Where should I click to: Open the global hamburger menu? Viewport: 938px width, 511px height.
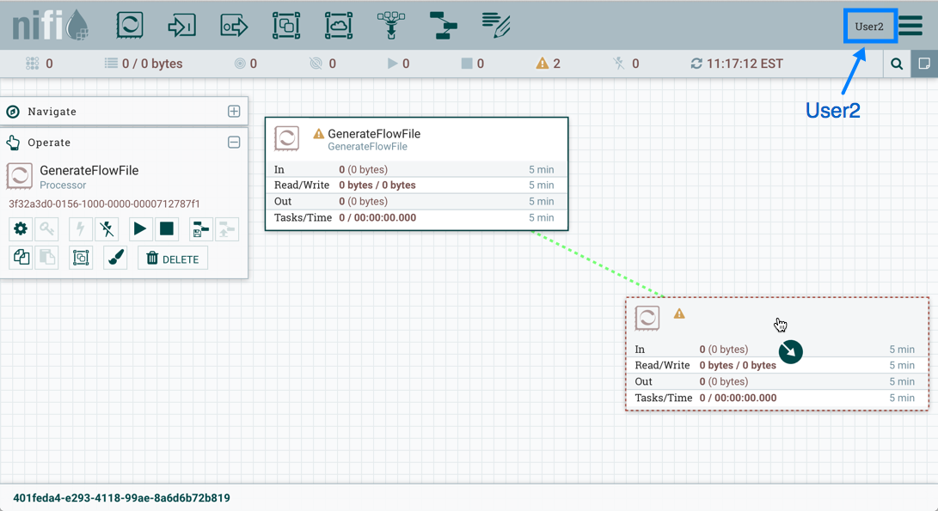click(x=911, y=26)
